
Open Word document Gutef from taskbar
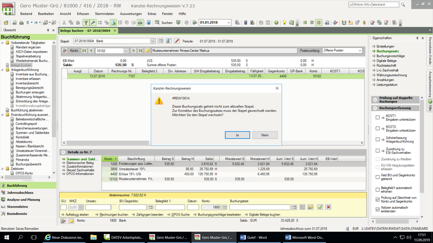252,237
